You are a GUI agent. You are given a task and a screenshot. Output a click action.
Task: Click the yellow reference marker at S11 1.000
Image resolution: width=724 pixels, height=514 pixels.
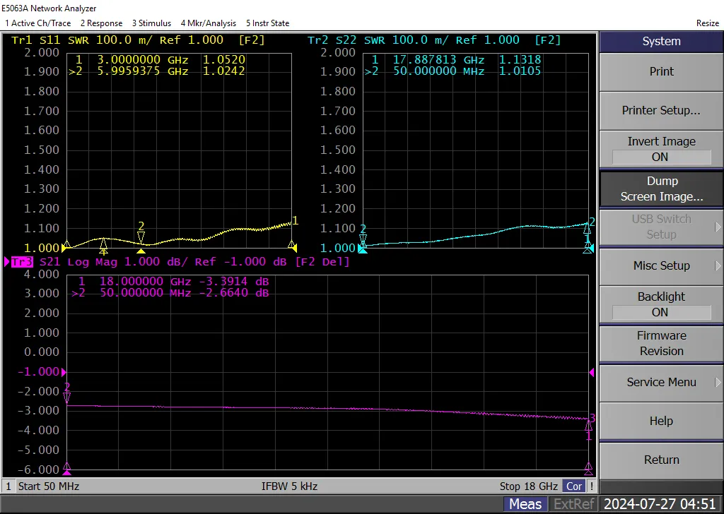point(64,248)
